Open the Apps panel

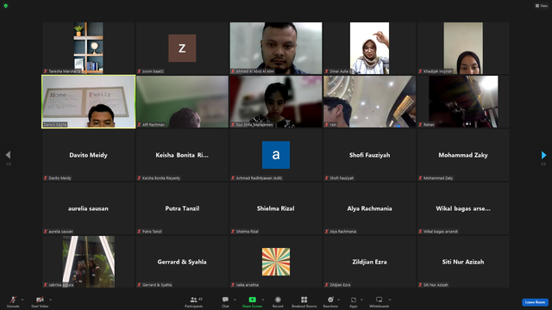coord(354,301)
